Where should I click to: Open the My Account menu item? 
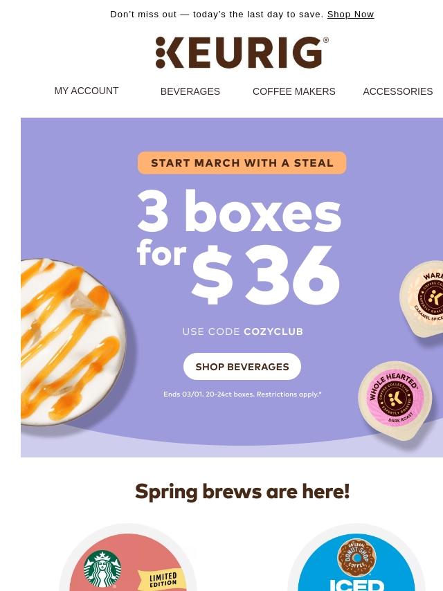coord(87,91)
